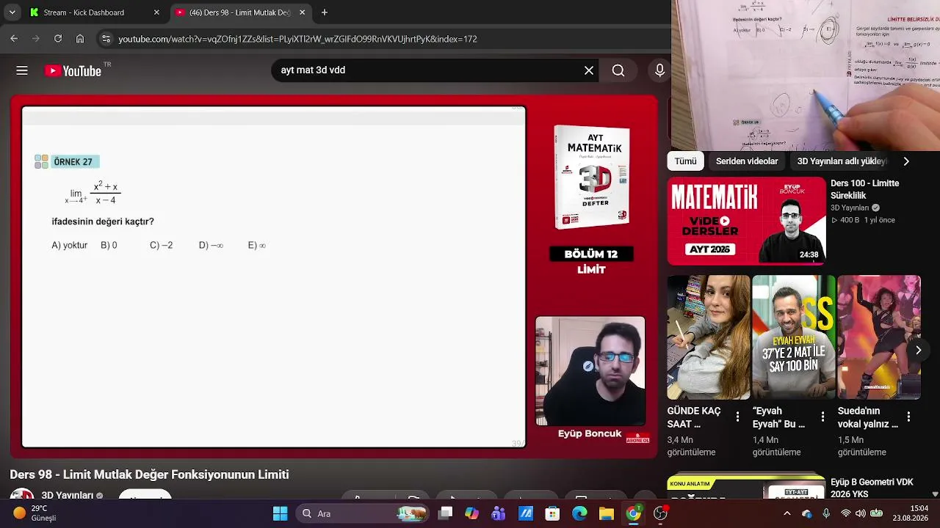This screenshot has width=940, height=528.
Task: Show next Shorts with the right arrow
Action: [918, 350]
